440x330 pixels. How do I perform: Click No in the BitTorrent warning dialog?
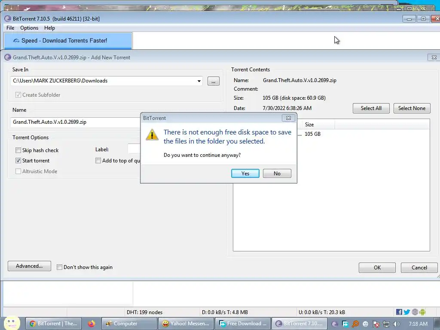pos(277,174)
